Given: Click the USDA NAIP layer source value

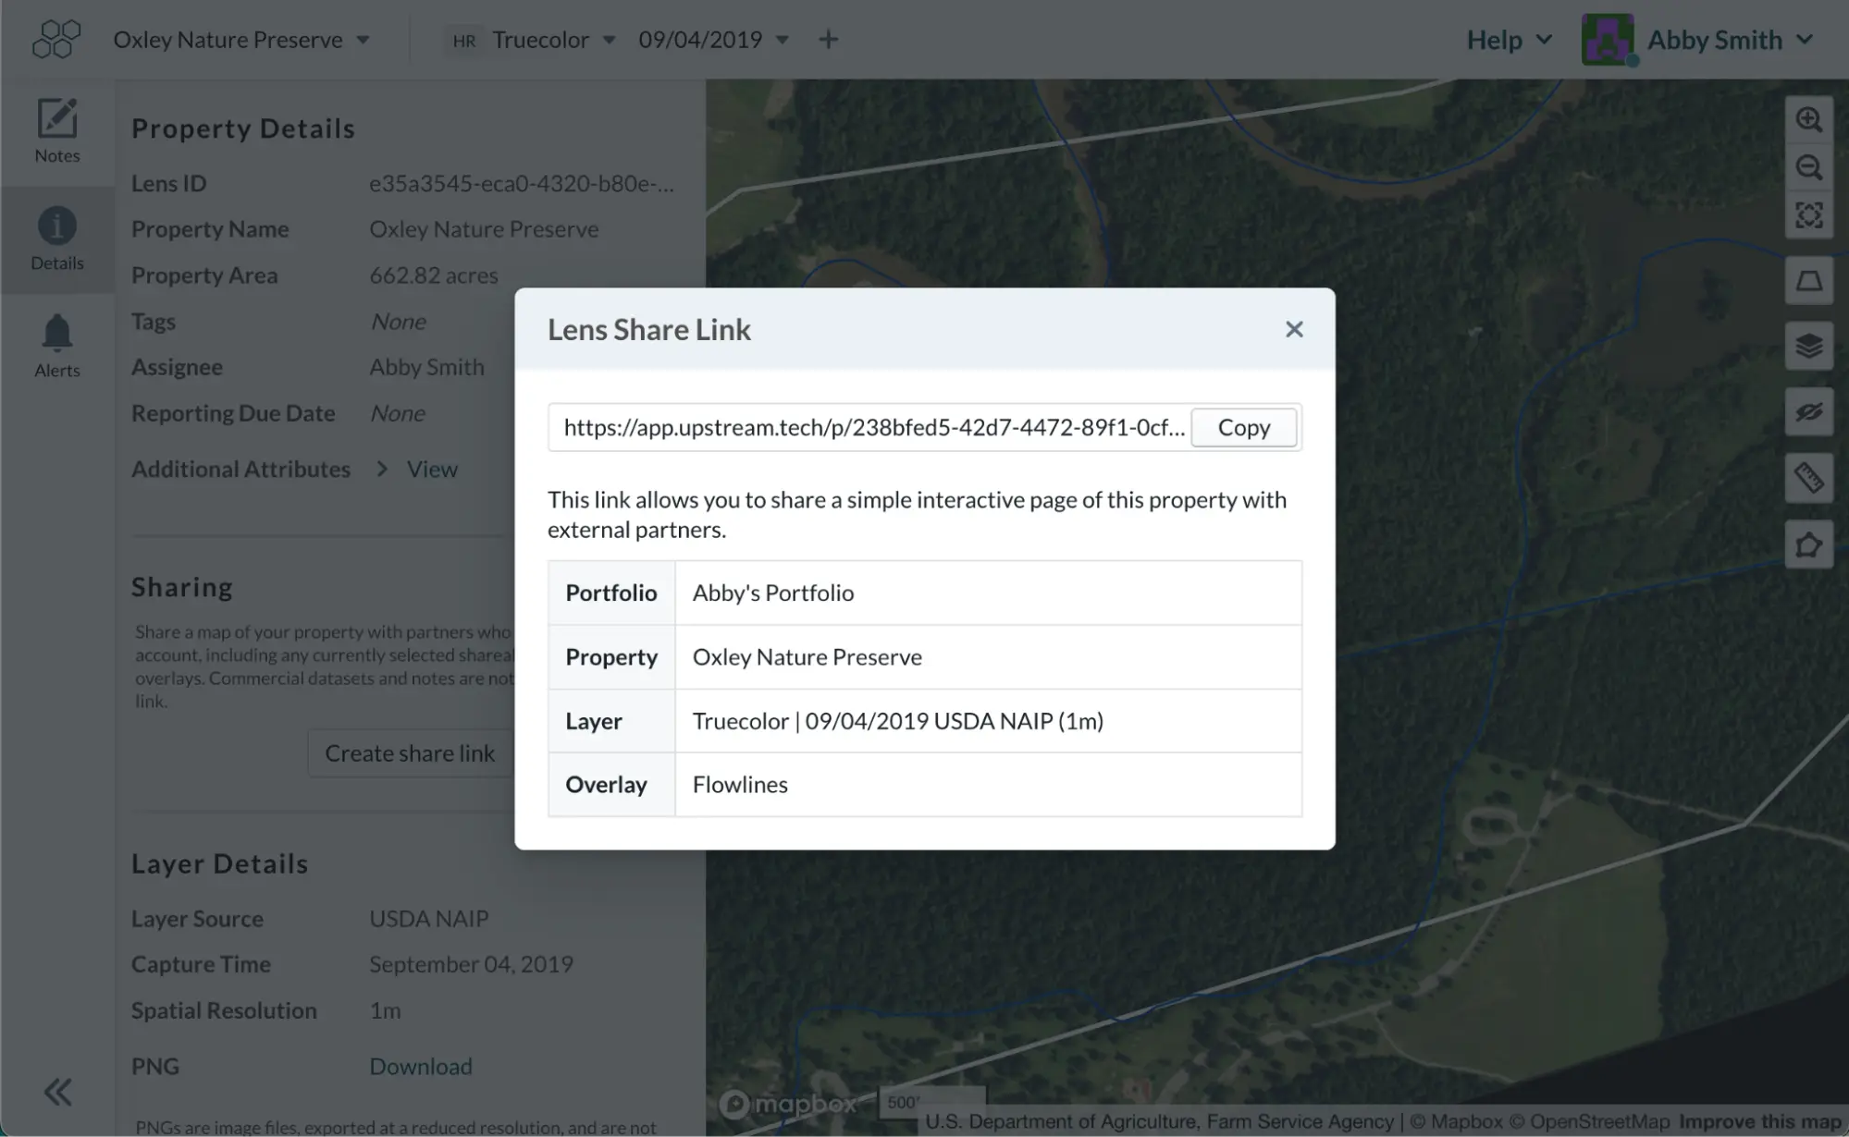Looking at the screenshot, I should 429,918.
